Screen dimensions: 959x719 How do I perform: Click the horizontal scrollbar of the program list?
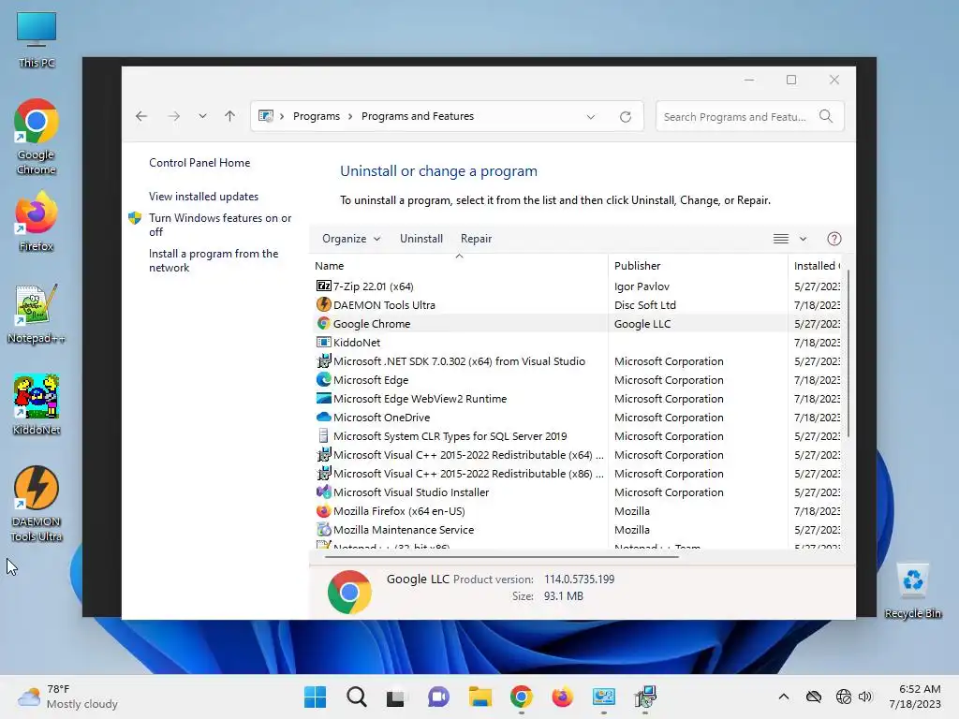click(x=502, y=556)
